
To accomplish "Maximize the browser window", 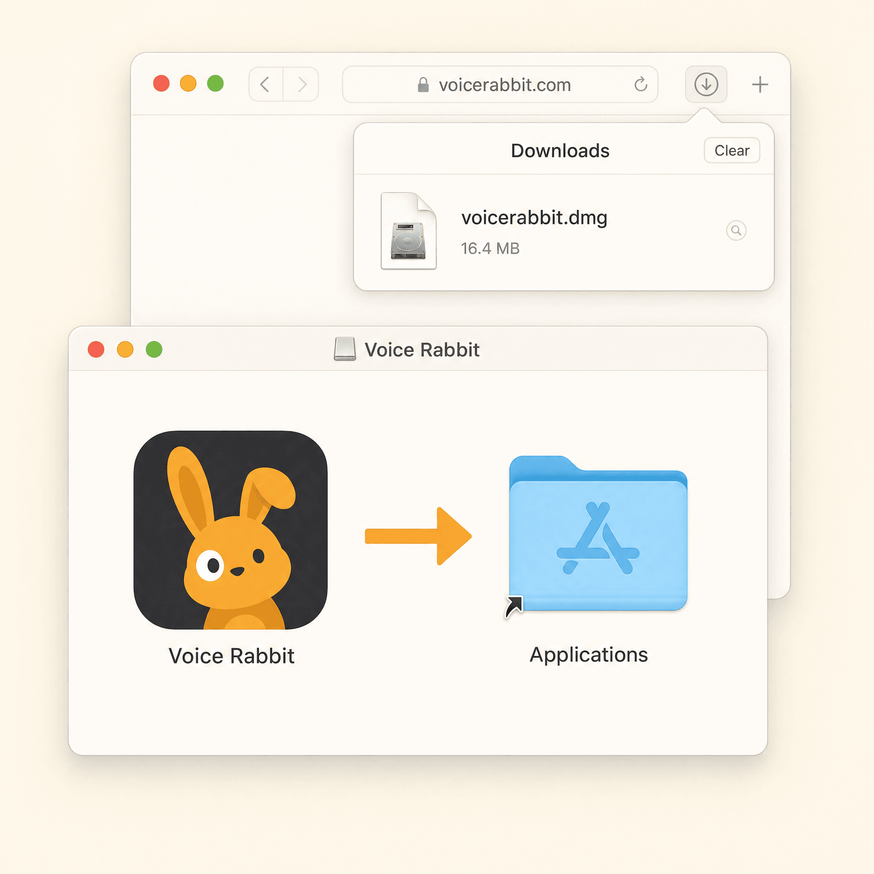I will coord(215,83).
